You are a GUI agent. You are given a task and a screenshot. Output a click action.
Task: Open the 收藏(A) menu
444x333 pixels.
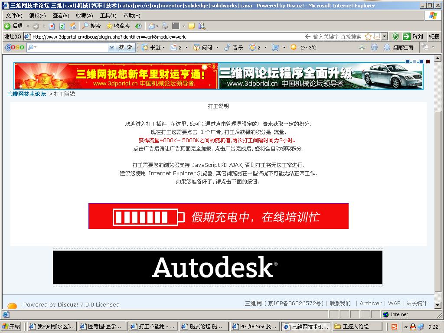pyautogui.click(x=85, y=16)
